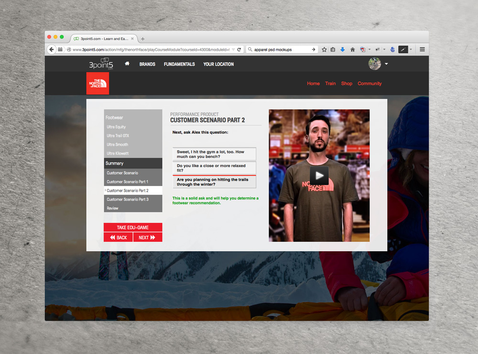This screenshot has height=354, width=478.
Task: Play the Alex scenario video
Action: (319, 176)
